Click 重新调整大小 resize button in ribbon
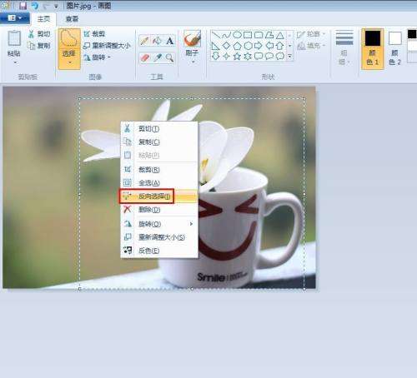 107,46
